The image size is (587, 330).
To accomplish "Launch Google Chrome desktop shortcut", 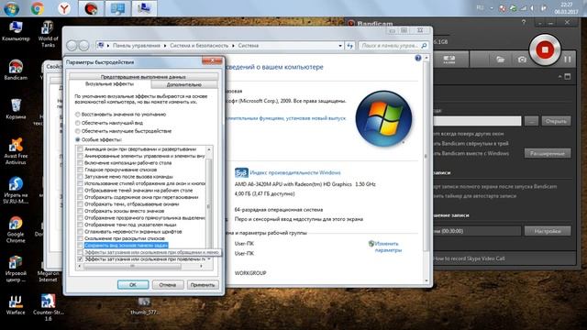I will click(16, 229).
